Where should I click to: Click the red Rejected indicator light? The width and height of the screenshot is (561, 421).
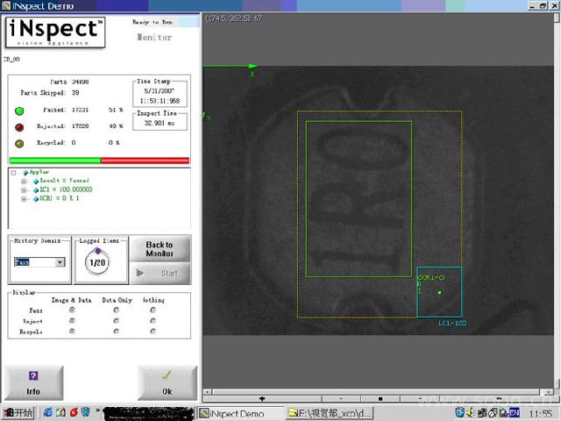[x=18, y=126]
